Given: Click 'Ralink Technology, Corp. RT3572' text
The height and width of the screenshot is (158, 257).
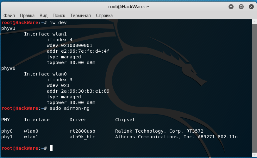Looking at the screenshot, I should pos(159,131).
